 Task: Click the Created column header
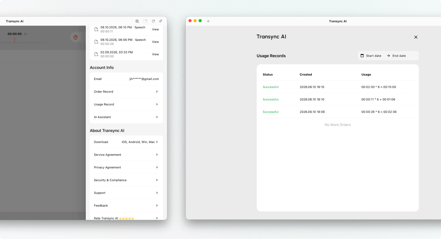click(x=306, y=75)
